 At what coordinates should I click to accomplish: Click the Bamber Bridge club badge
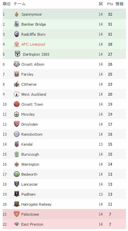tap(17, 24)
